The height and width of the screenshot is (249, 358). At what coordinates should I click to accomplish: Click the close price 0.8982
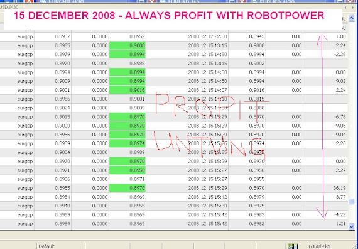[257, 224]
